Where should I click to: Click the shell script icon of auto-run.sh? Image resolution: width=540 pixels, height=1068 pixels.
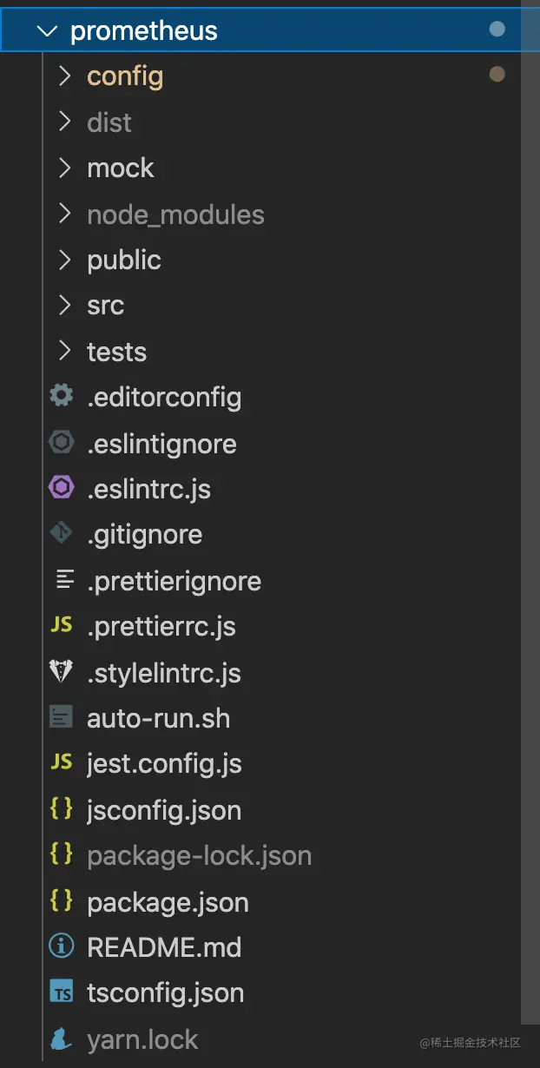click(61, 718)
